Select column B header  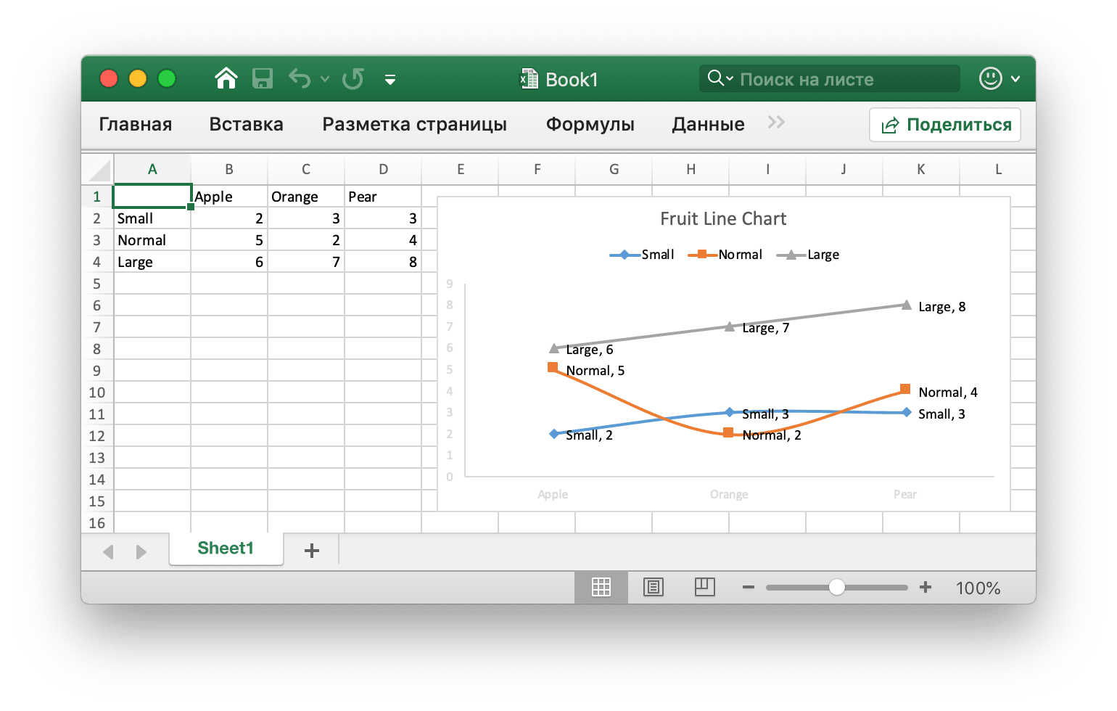coord(229,169)
